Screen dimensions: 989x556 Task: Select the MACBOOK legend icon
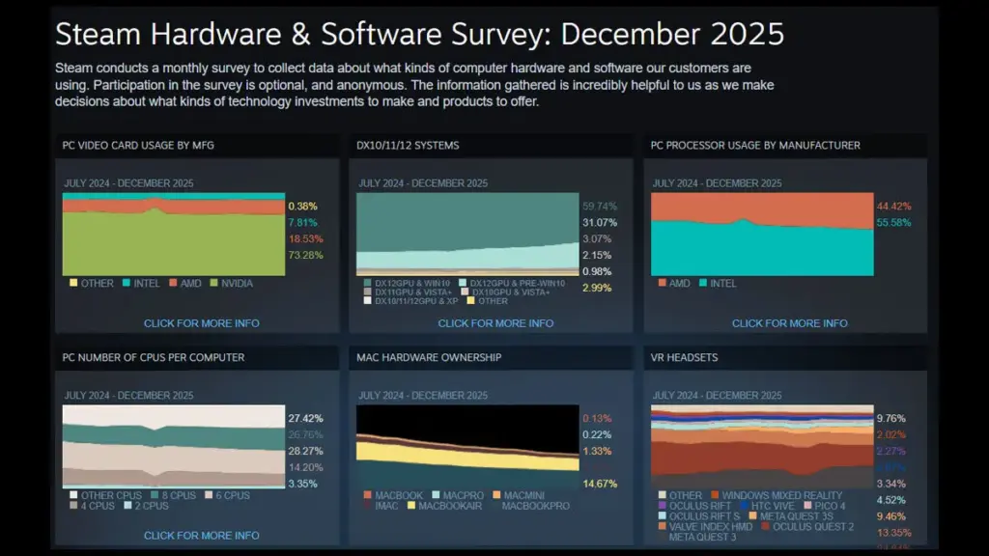tap(367, 495)
